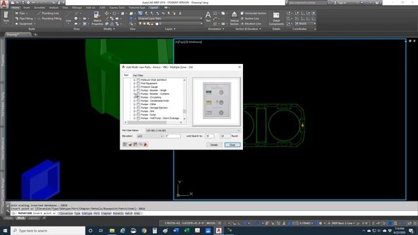This screenshot has width=418, height=235.
Task: Click the AutoCAD taskbar icon
Action: pyautogui.click(x=219, y=230)
